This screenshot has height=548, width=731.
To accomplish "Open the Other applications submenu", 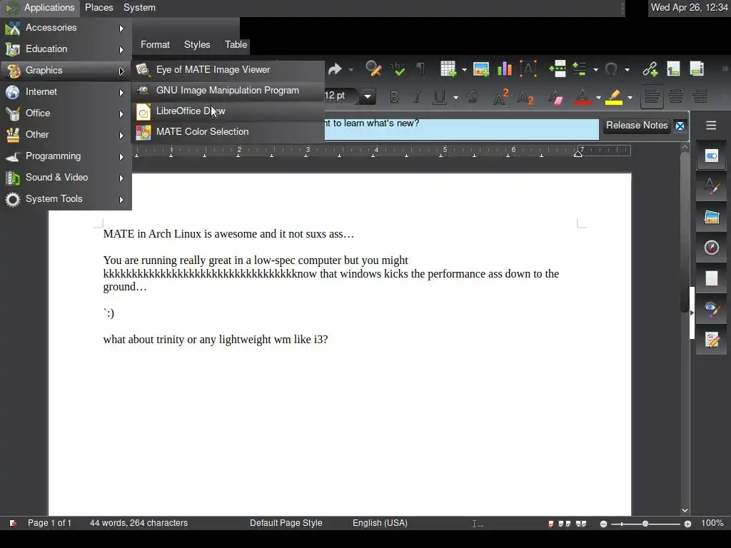I will click(66, 135).
